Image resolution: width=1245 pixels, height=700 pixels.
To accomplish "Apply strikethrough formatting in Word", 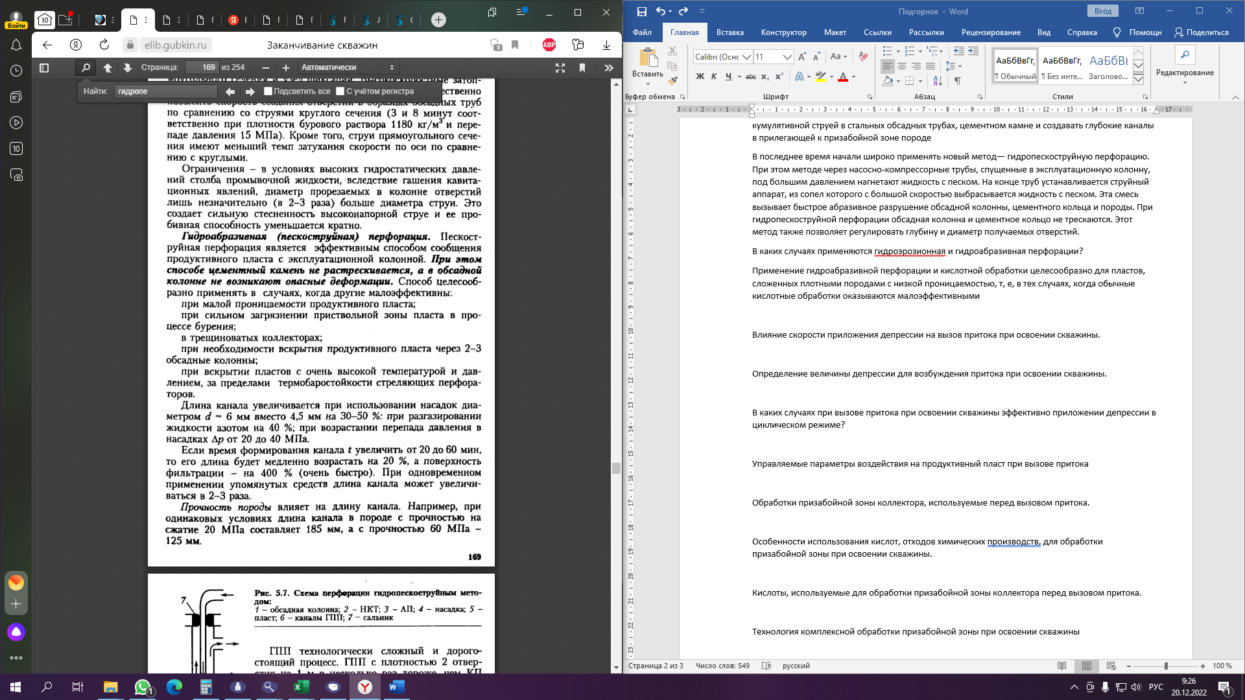I will 751,76.
